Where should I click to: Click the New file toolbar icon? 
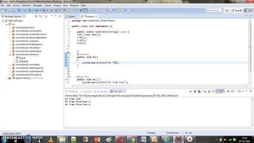[x=3, y=10]
